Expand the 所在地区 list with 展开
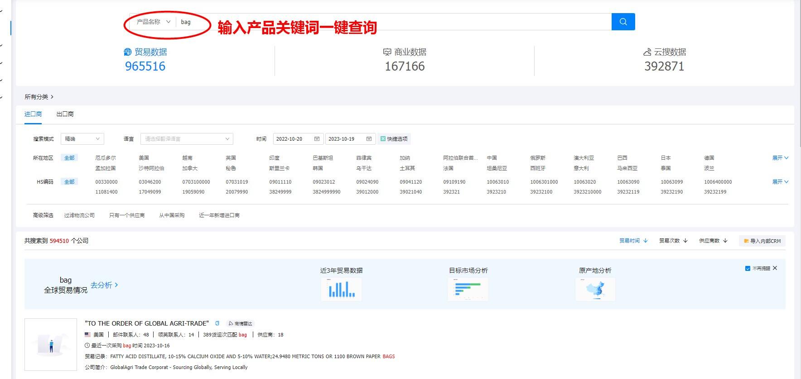Image resolution: width=801 pixels, height=379 pixels. [x=780, y=158]
